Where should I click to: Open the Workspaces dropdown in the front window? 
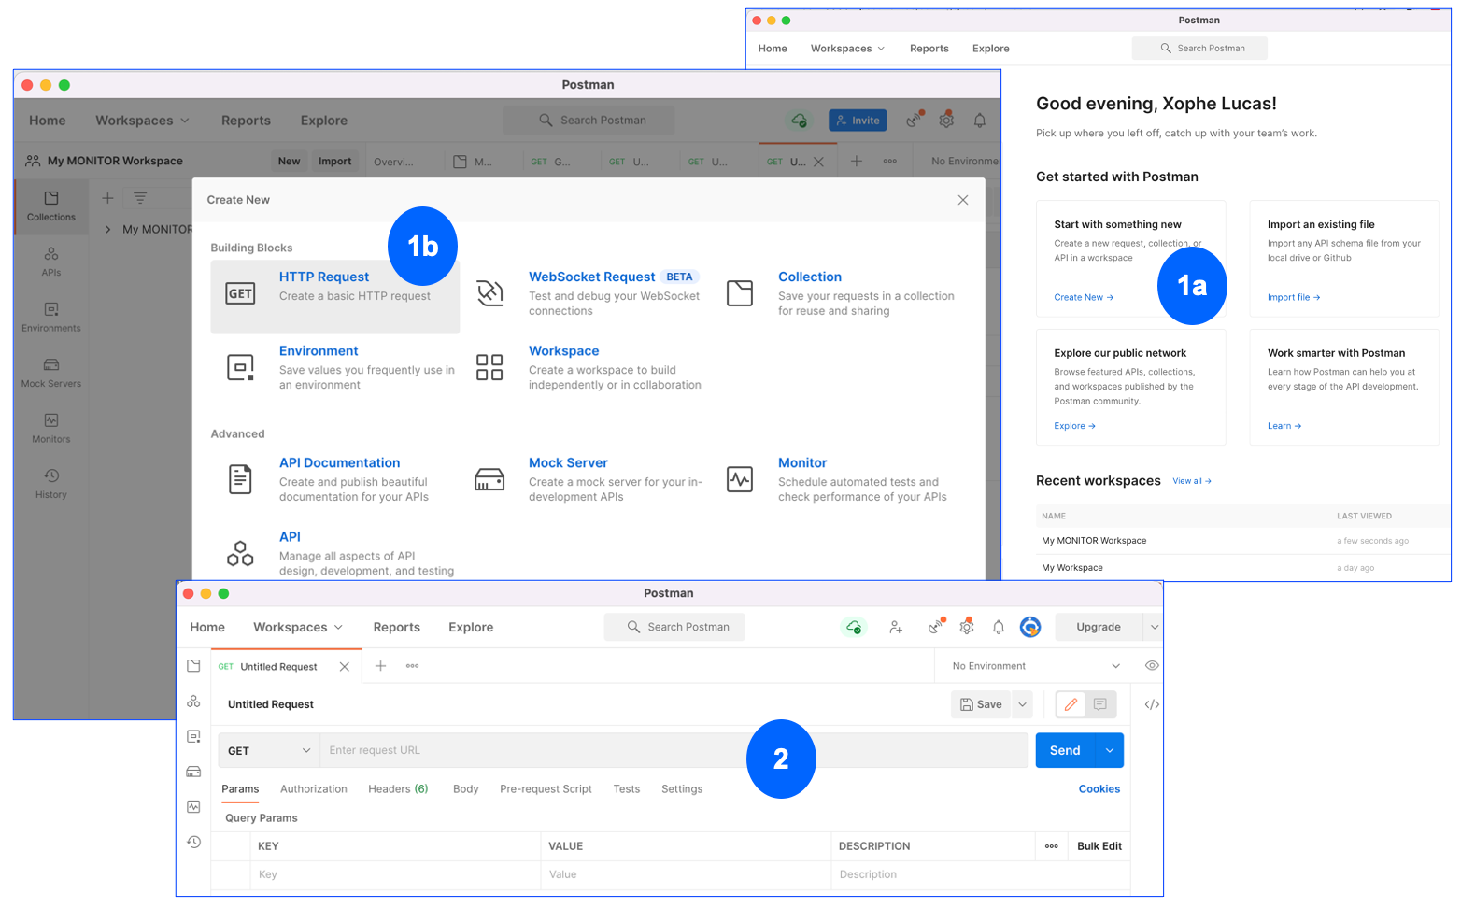(x=298, y=627)
